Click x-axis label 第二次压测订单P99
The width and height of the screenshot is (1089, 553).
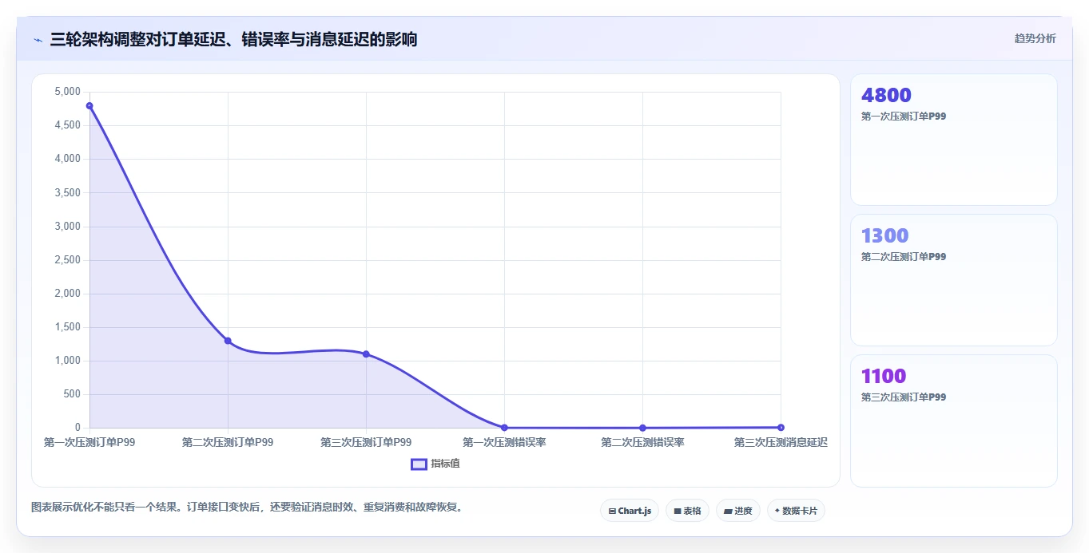[x=228, y=442]
